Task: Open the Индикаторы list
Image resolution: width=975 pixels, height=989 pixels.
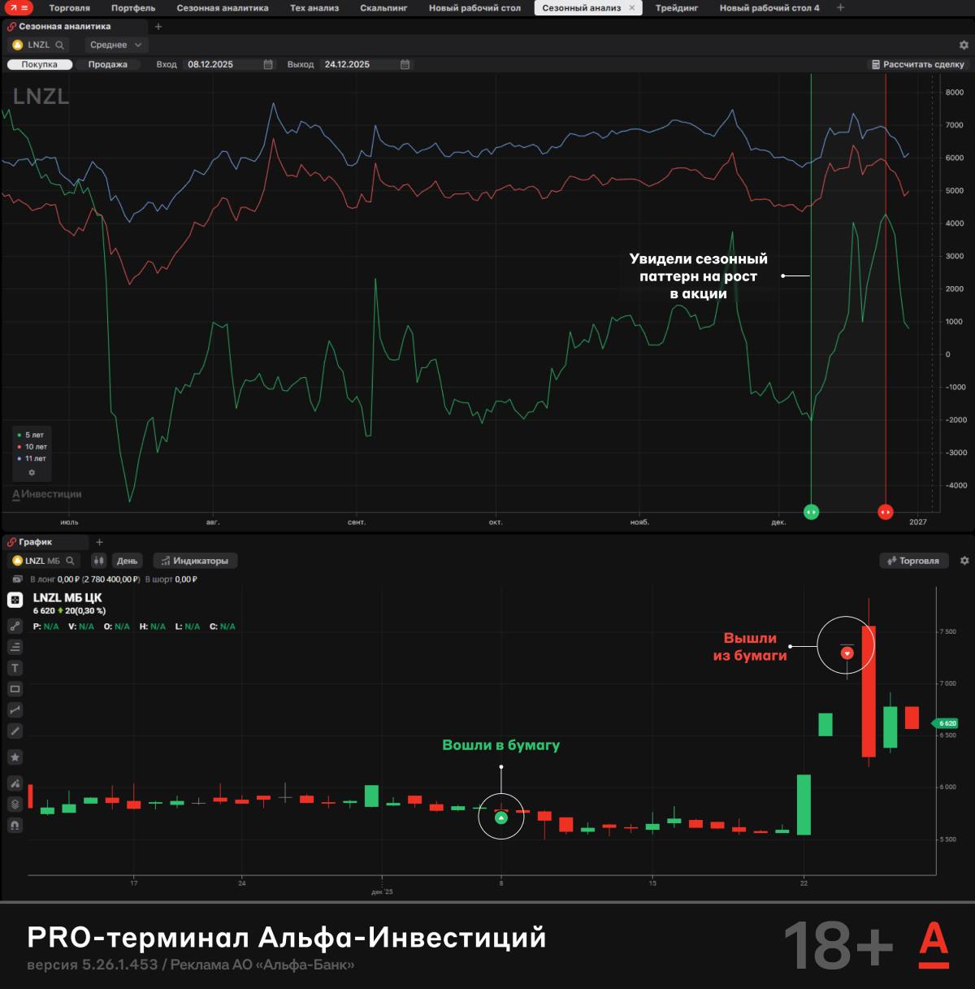Action: point(194,561)
